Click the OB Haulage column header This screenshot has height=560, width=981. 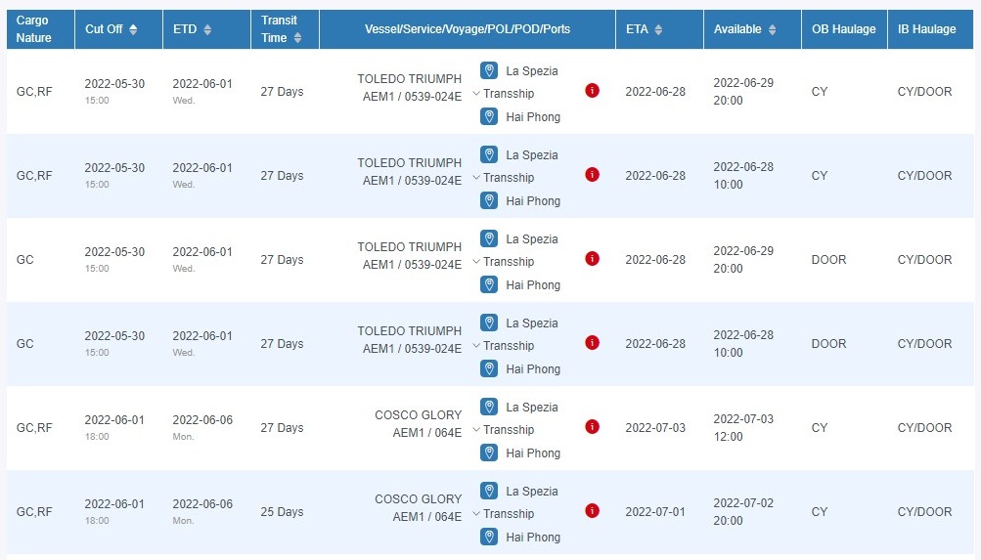coord(844,29)
